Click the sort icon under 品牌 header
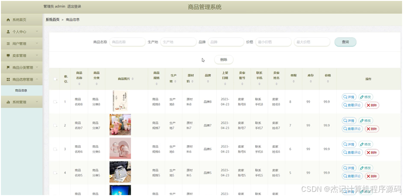403x196 pixels. [x=208, y=82]
